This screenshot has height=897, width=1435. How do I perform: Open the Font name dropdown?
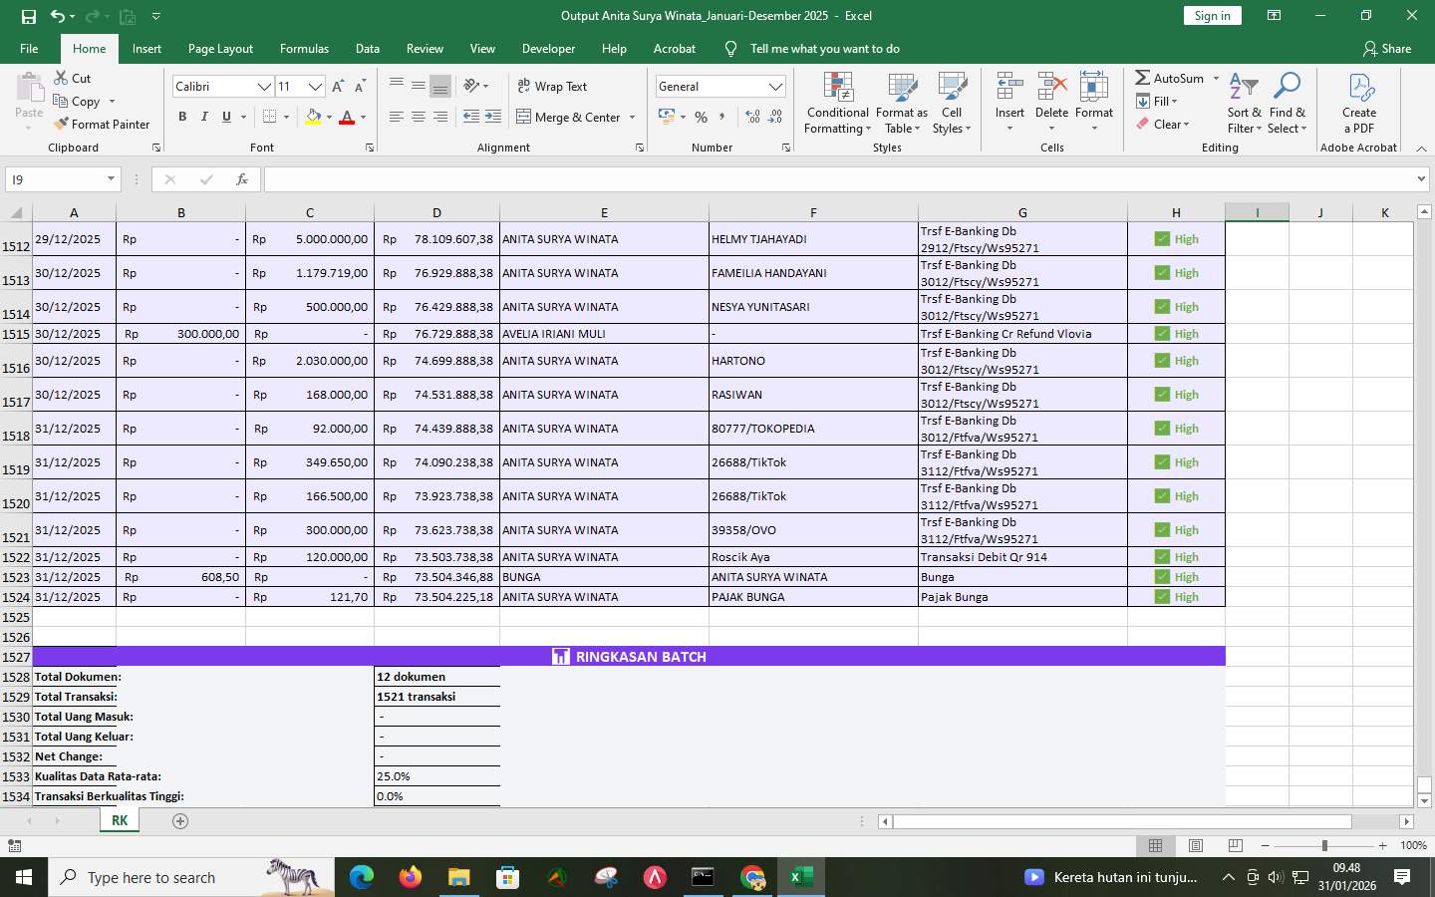point(264,87)
